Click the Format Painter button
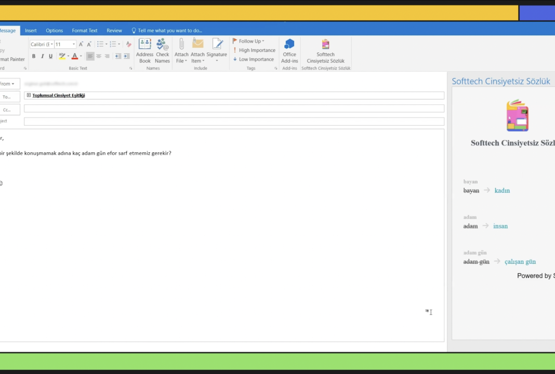The width and height of the screenshot is (555, 374). [12, 59]
